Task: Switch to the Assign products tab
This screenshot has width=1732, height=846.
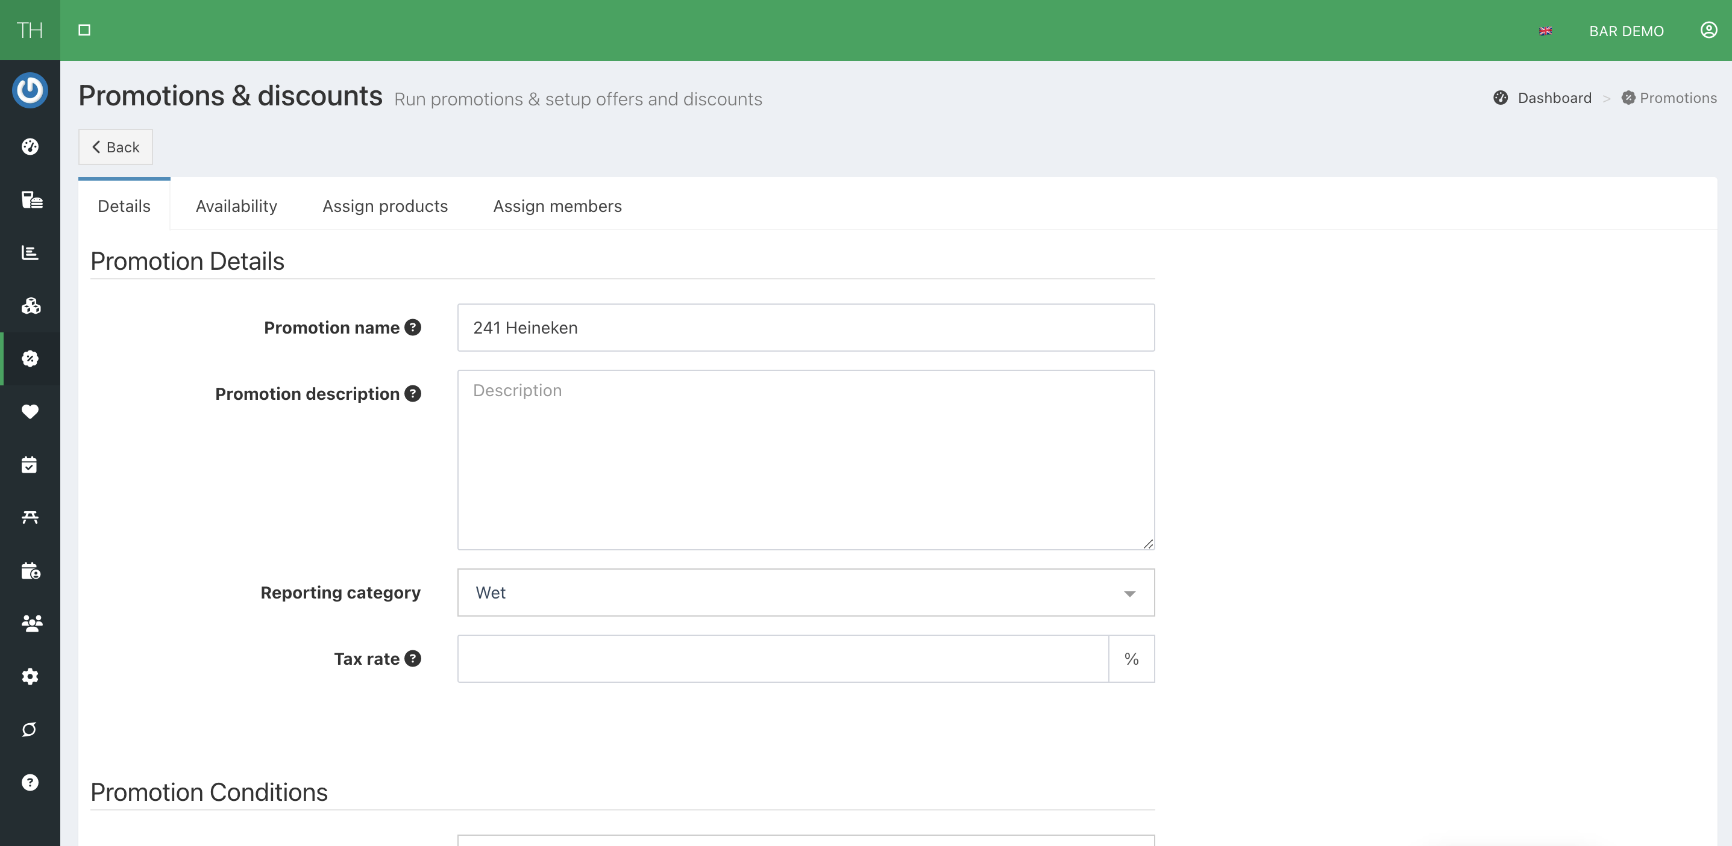Action: (x=384, y=207)
